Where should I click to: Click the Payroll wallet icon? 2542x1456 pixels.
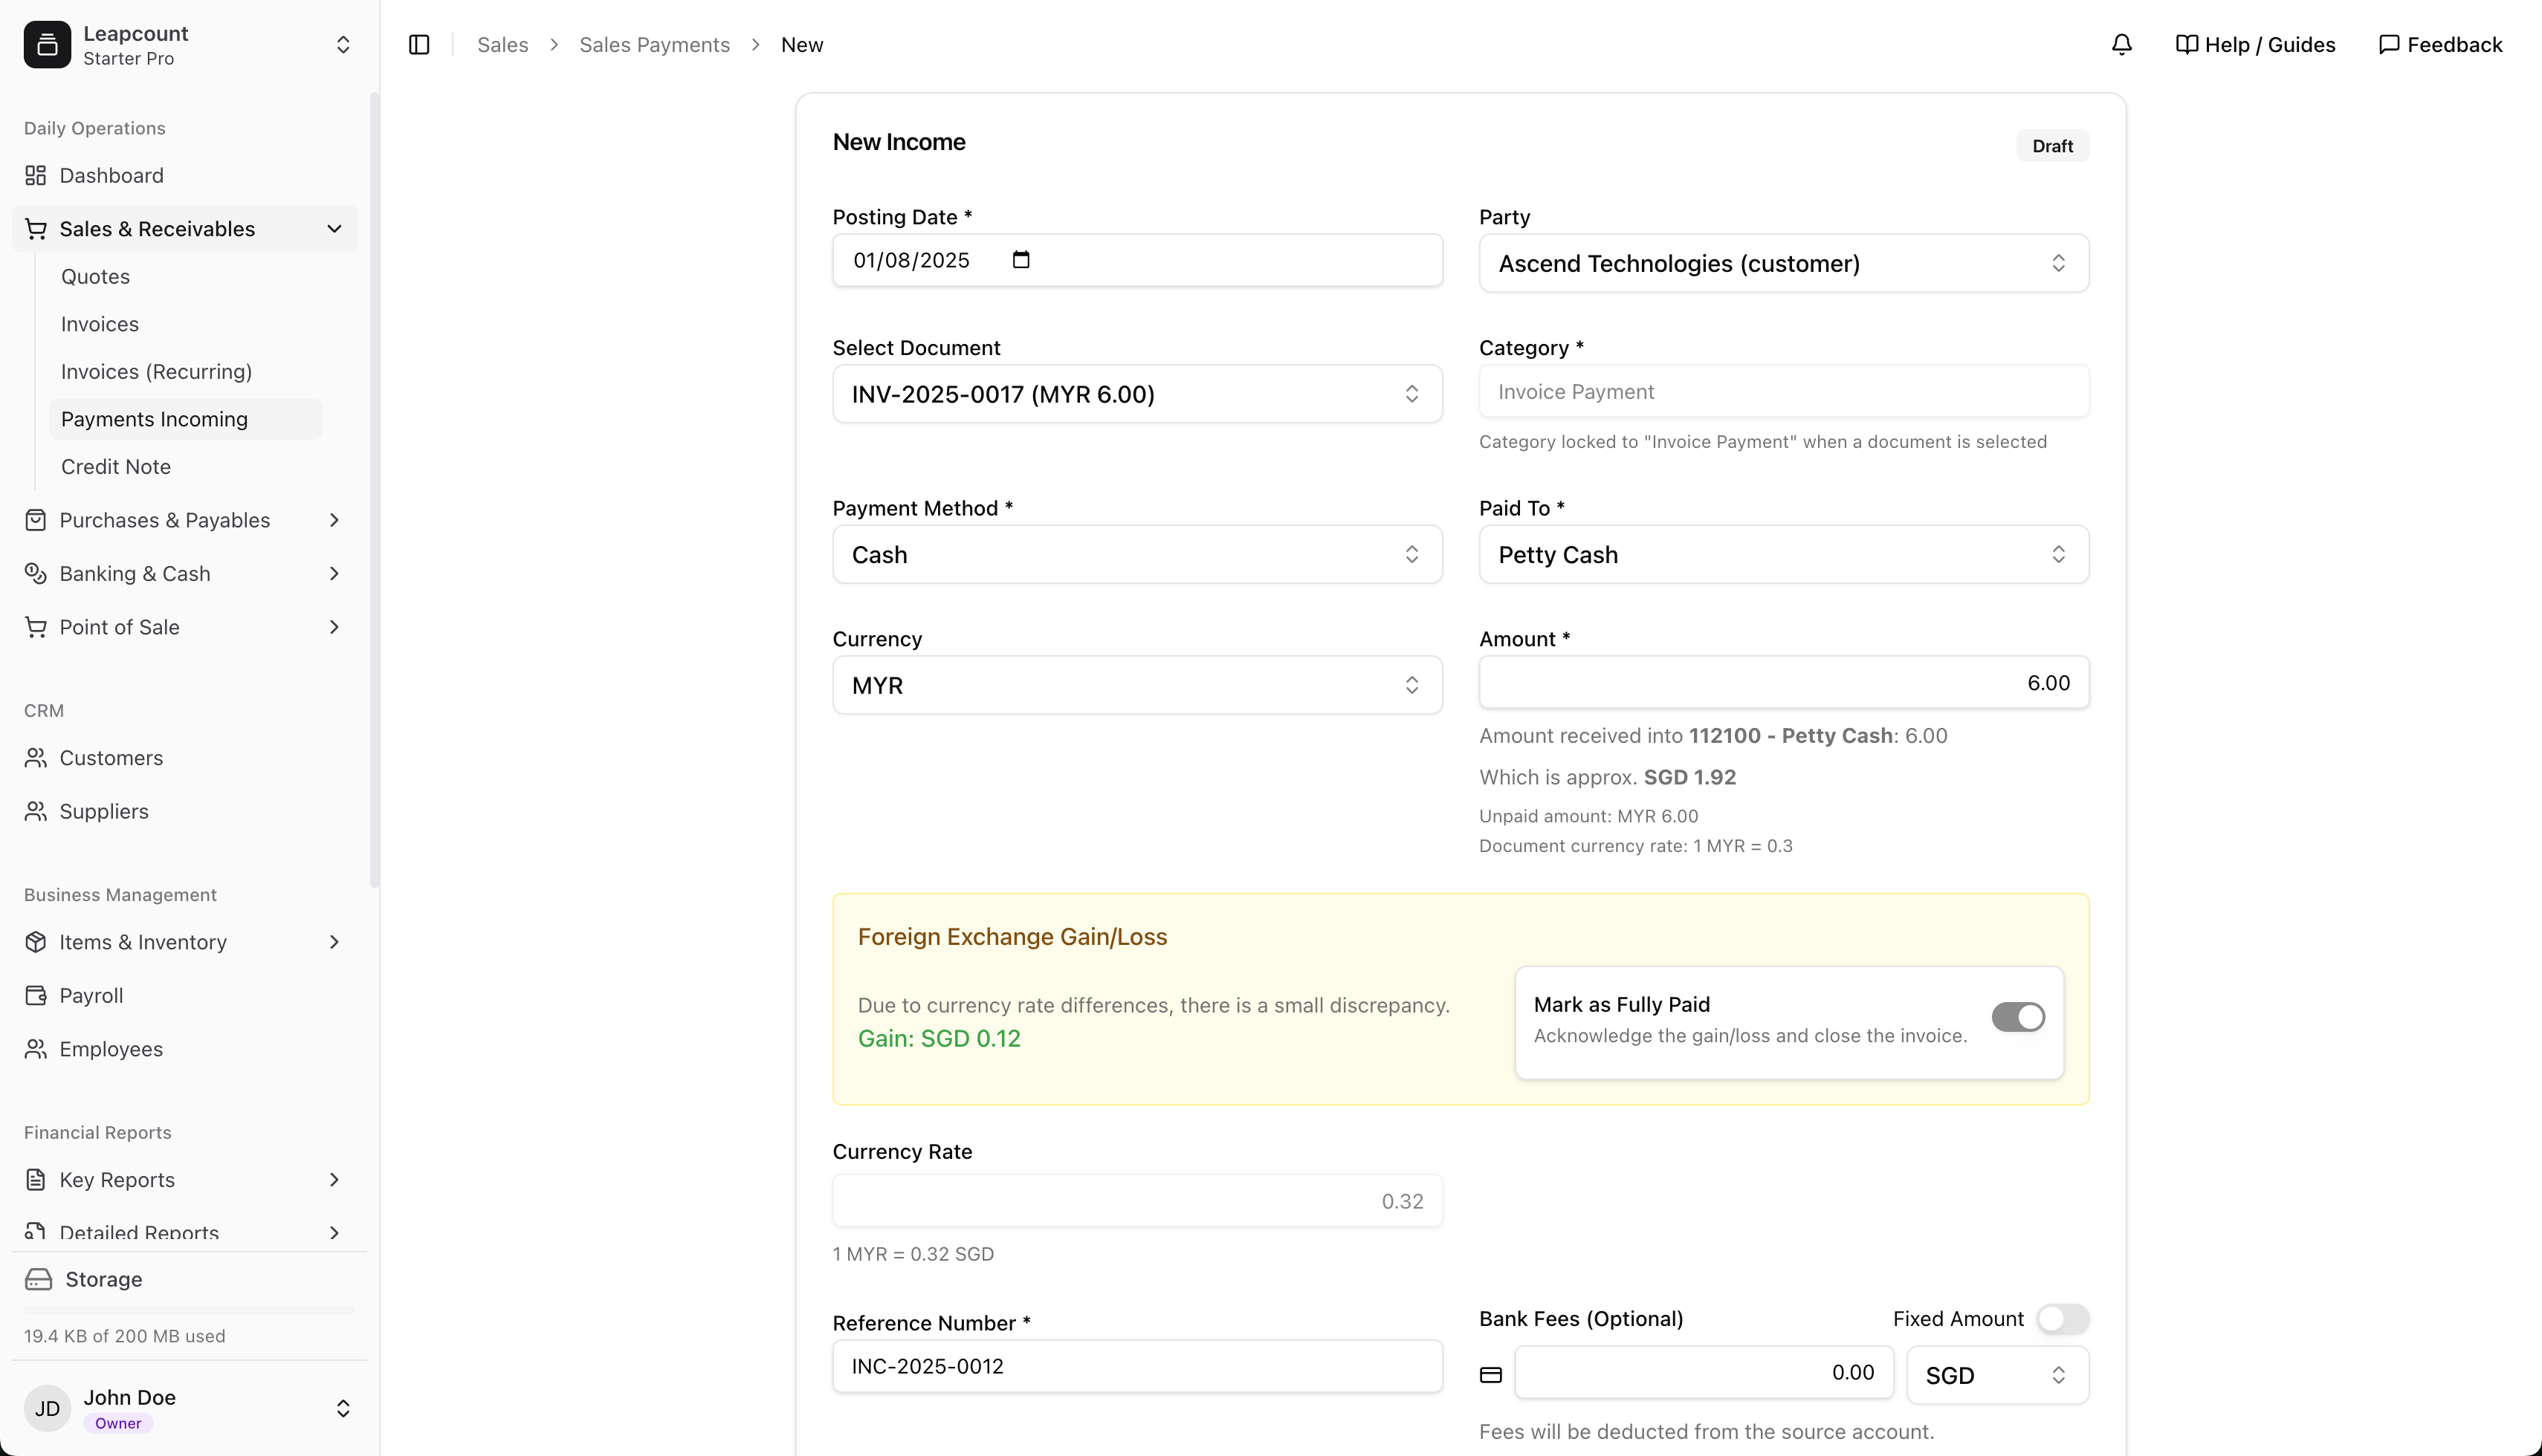tap(36, 996)
